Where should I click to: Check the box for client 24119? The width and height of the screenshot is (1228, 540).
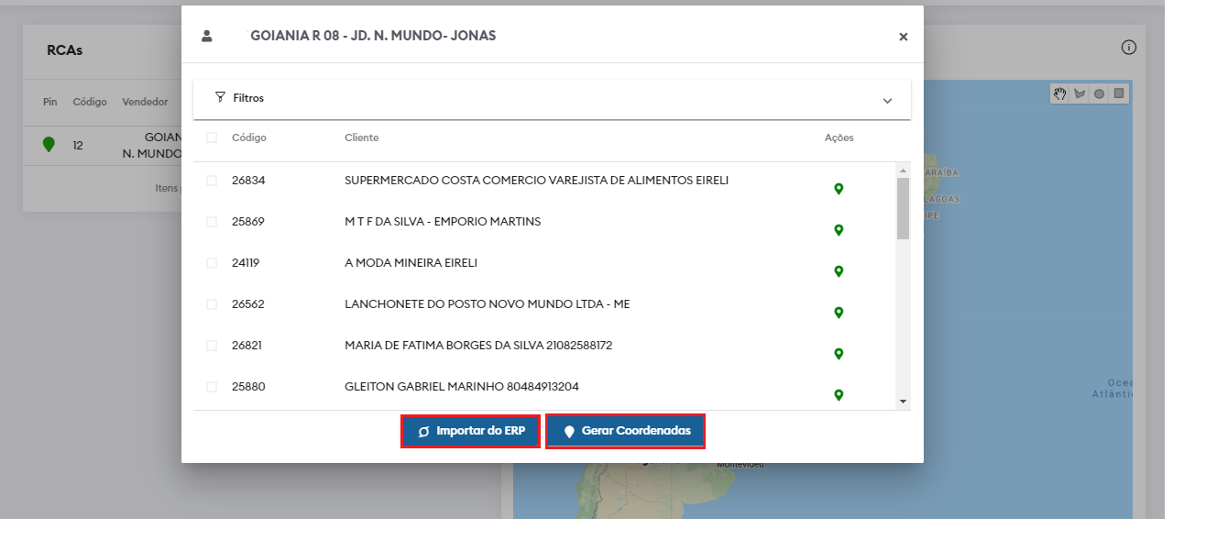point(212,263)
